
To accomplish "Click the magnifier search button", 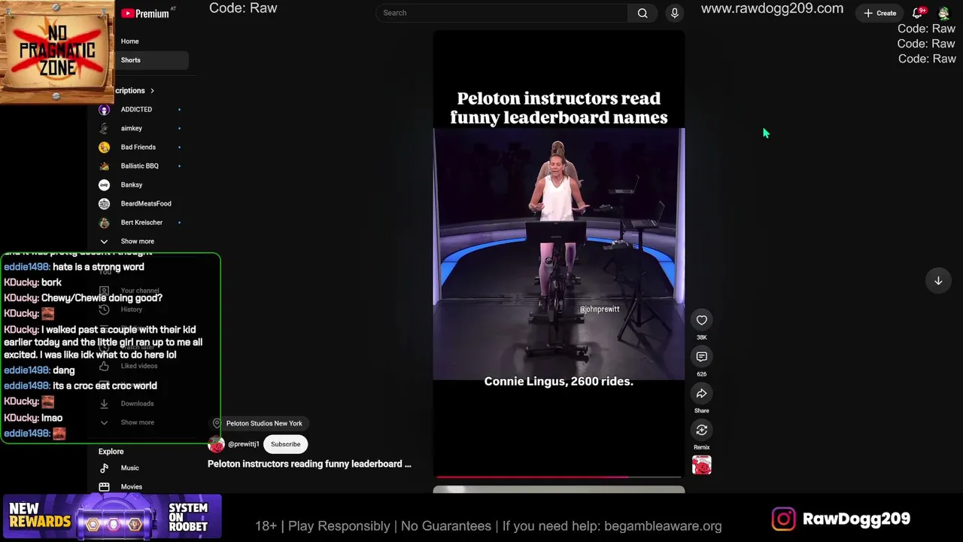I will 643,13.
